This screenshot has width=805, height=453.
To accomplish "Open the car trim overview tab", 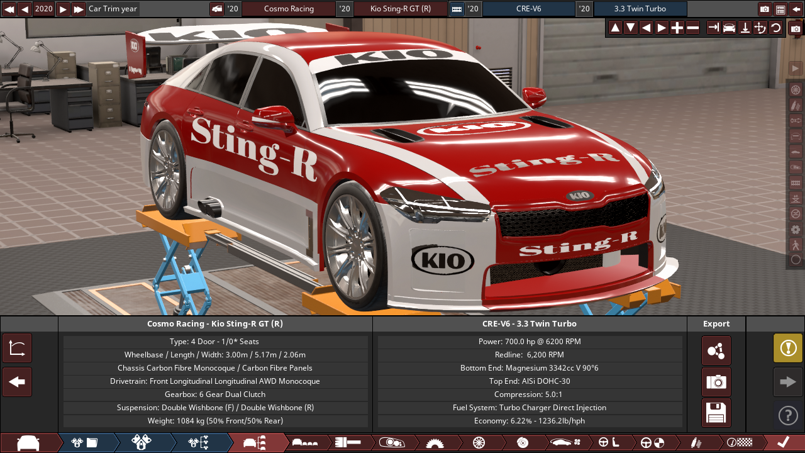I will (258, 443).
